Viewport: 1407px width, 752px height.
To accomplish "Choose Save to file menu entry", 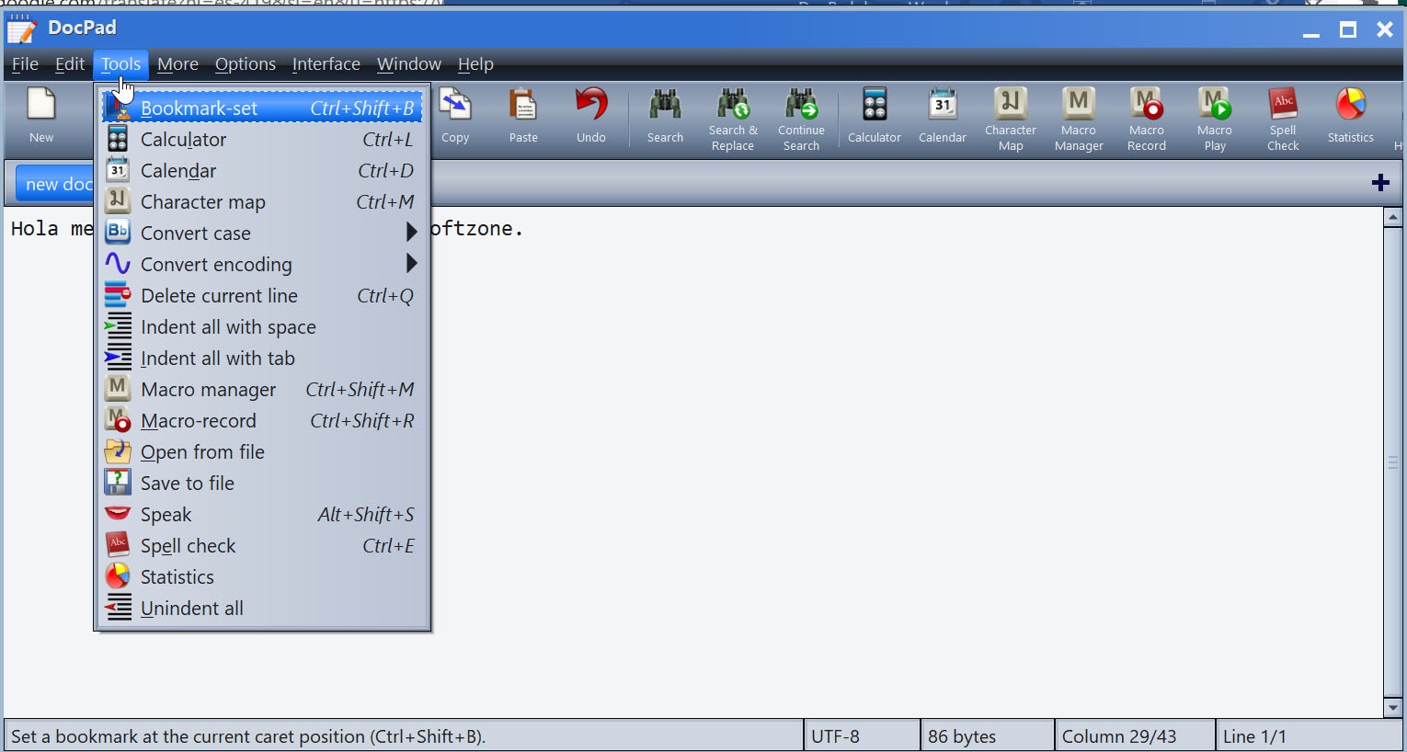I will tap(262, 484).
